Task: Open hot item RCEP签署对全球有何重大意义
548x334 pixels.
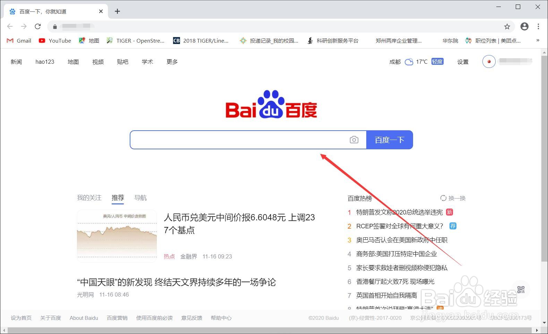Action: pyautogui.click(x=400, y=226)
